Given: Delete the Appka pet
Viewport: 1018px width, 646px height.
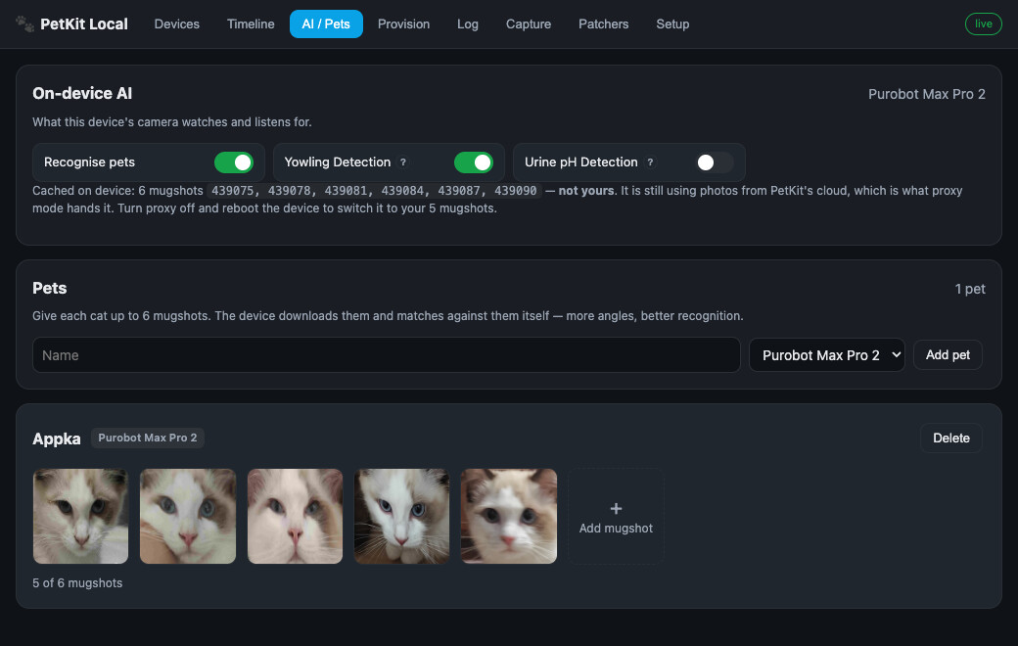Looking at the screenshot, I should point(951,438).
